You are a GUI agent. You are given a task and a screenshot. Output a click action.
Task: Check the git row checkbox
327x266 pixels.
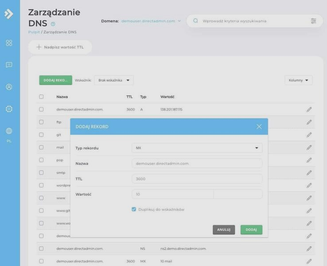[41, 135]
